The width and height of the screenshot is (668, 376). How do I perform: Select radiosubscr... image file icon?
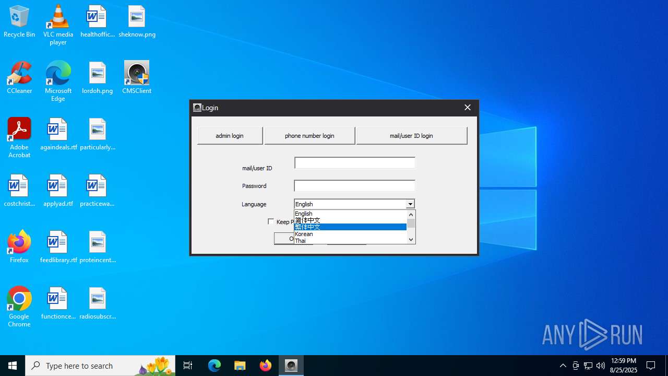(x=97, y=303)
